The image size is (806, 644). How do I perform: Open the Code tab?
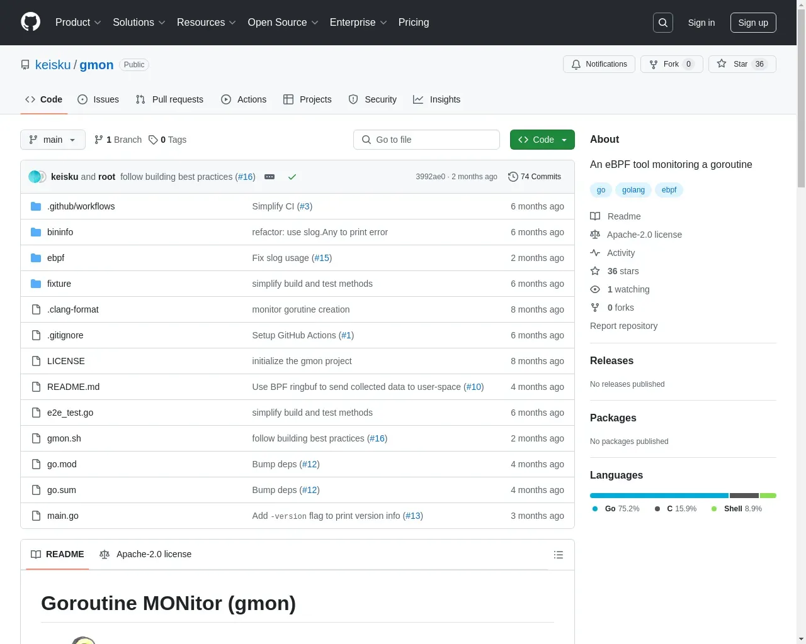(44, 99)
